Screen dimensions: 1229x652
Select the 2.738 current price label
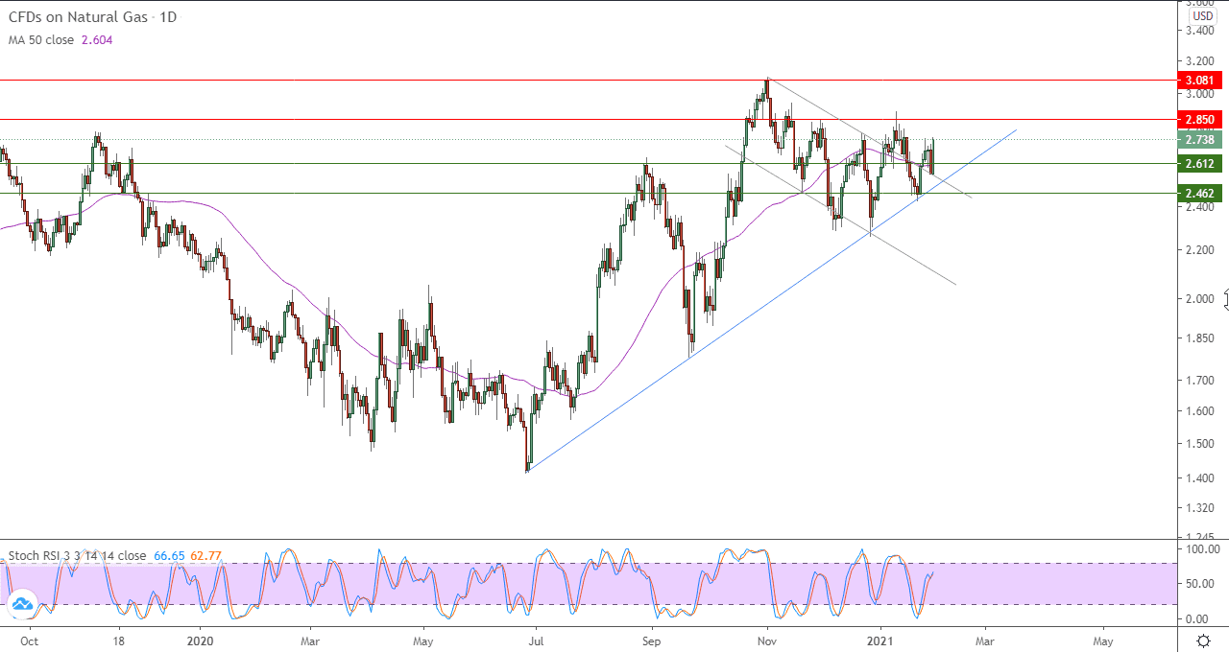tap(1200, 140)
